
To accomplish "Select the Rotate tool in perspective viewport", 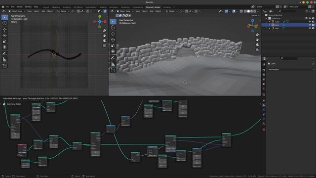I will click(113, 40).
